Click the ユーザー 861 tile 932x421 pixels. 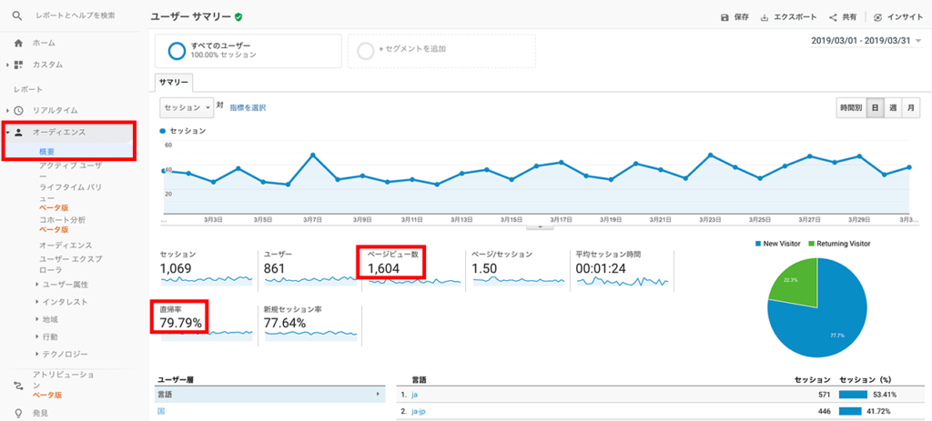point(310,270)
